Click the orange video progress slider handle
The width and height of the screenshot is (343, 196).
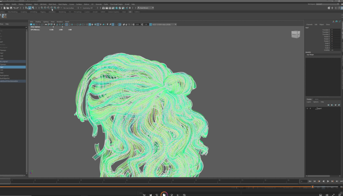313,187
